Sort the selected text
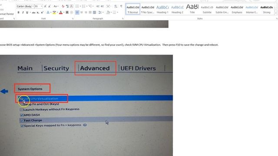 116,6
